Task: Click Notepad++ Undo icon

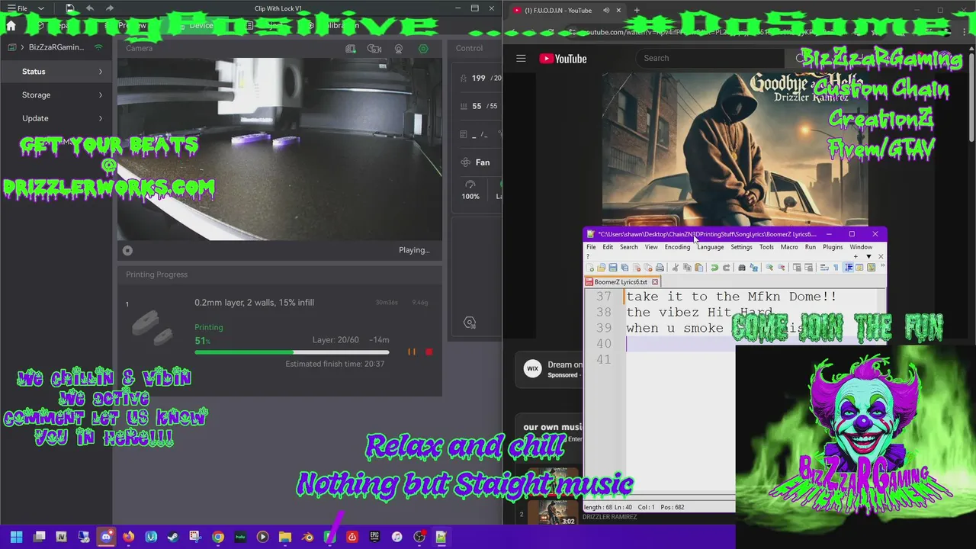Action: tap(714, 268)
